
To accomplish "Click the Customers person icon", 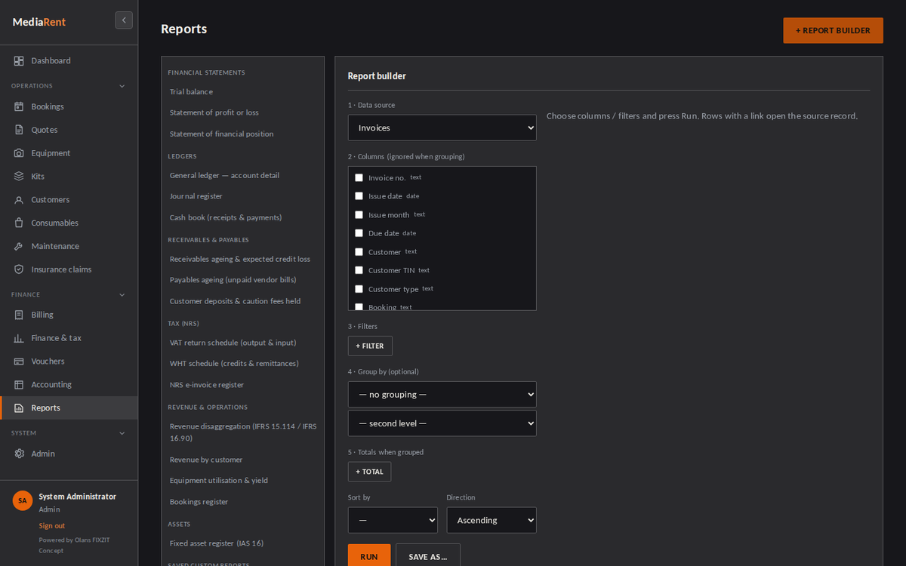I will [x=19, y=199].
